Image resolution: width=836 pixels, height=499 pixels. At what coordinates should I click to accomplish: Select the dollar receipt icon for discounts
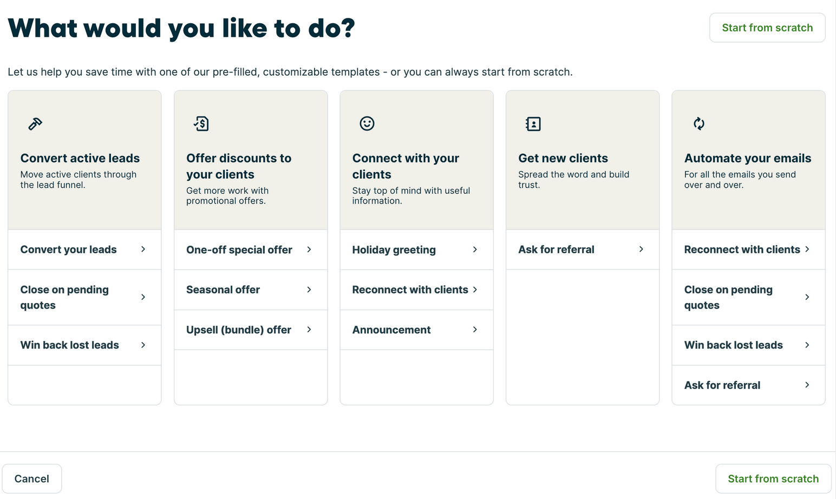click(201, 123)
